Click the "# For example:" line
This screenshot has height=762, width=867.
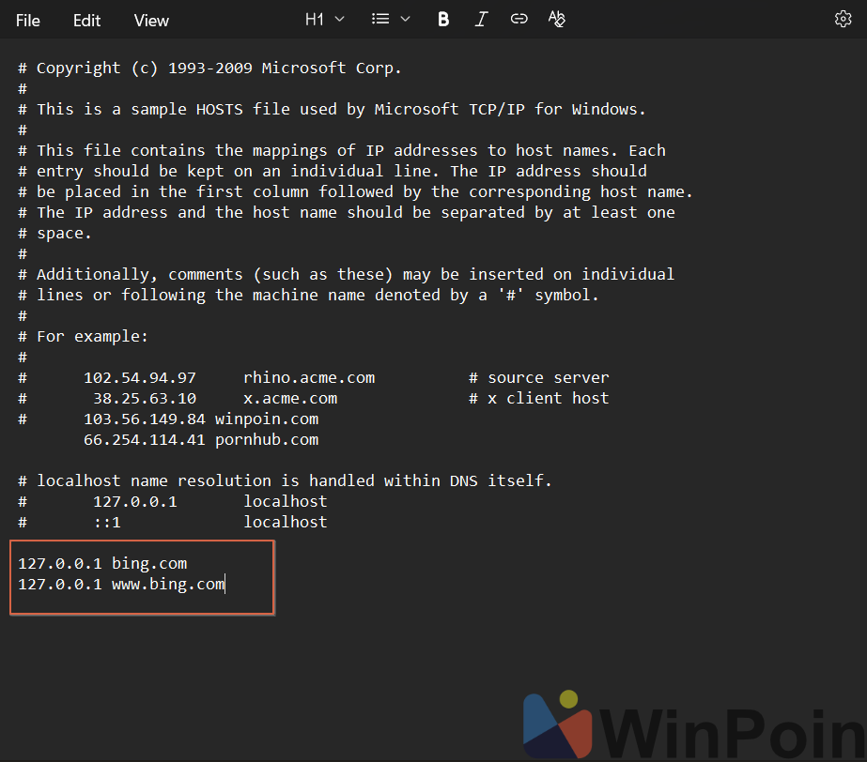(83, 337)
